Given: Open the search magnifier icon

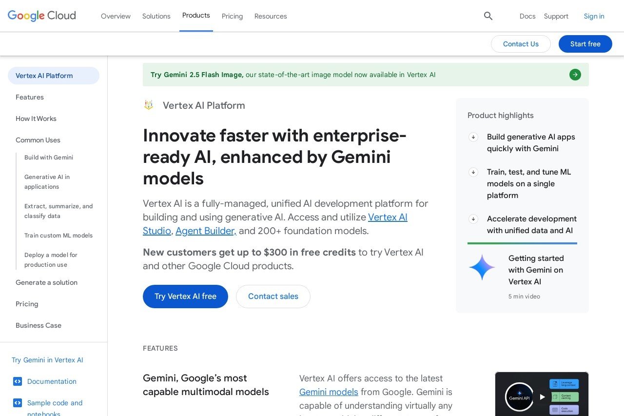Looking at the screenshot, I should [488, 16].
